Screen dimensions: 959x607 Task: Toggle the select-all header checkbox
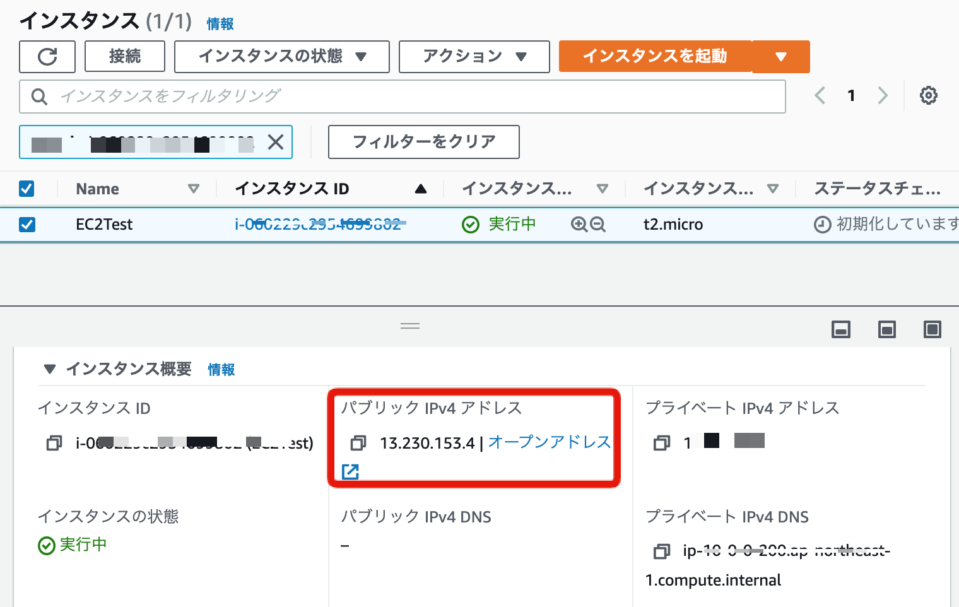pyautogui.click(x=26, y=189)
